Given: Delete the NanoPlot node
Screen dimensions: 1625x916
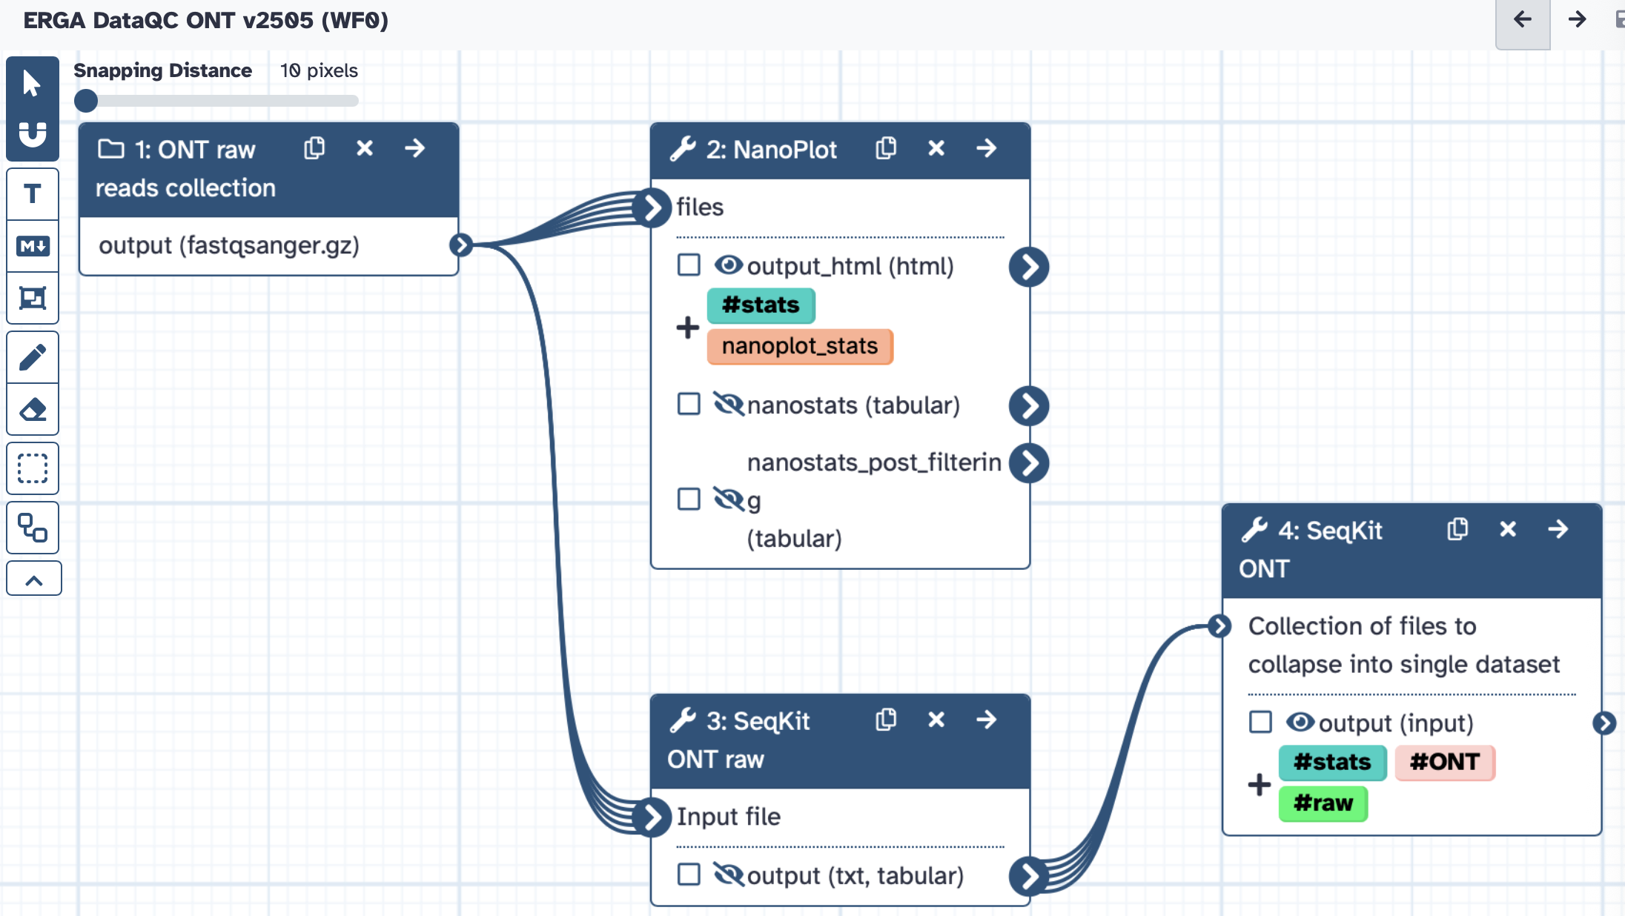Looking at the screenshot, I should click(936, 148).
